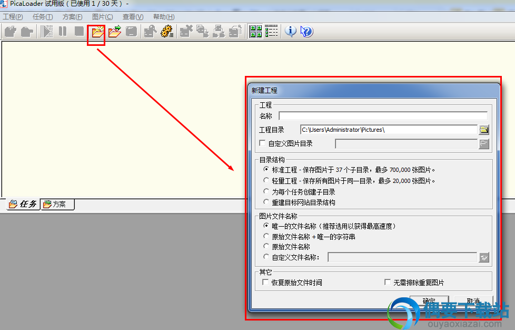Click the greyed delete icon with X

(186, 32)
